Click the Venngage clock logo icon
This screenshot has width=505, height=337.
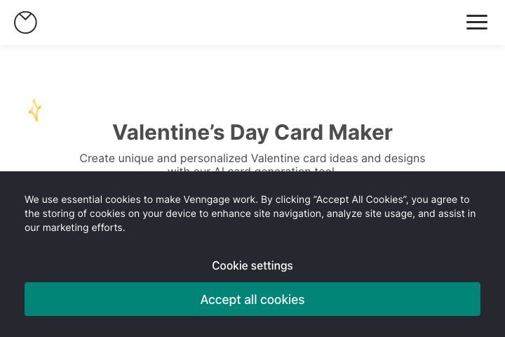pos(25,22)
